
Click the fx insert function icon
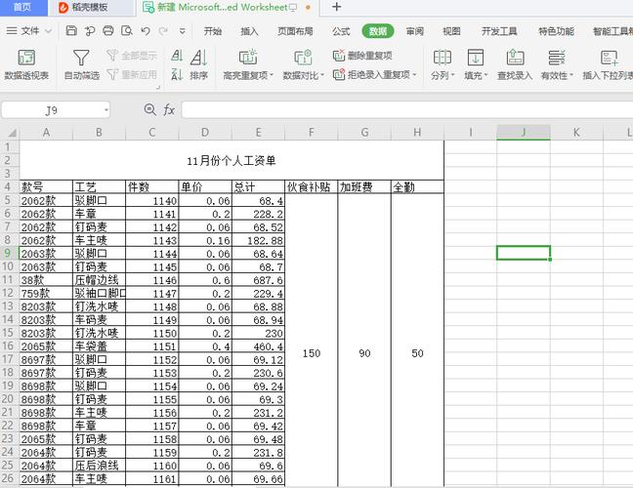(169, 109)
